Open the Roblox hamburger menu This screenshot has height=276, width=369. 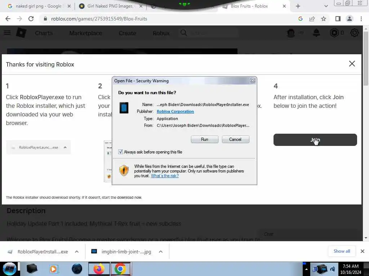click(x=7, y=33)
